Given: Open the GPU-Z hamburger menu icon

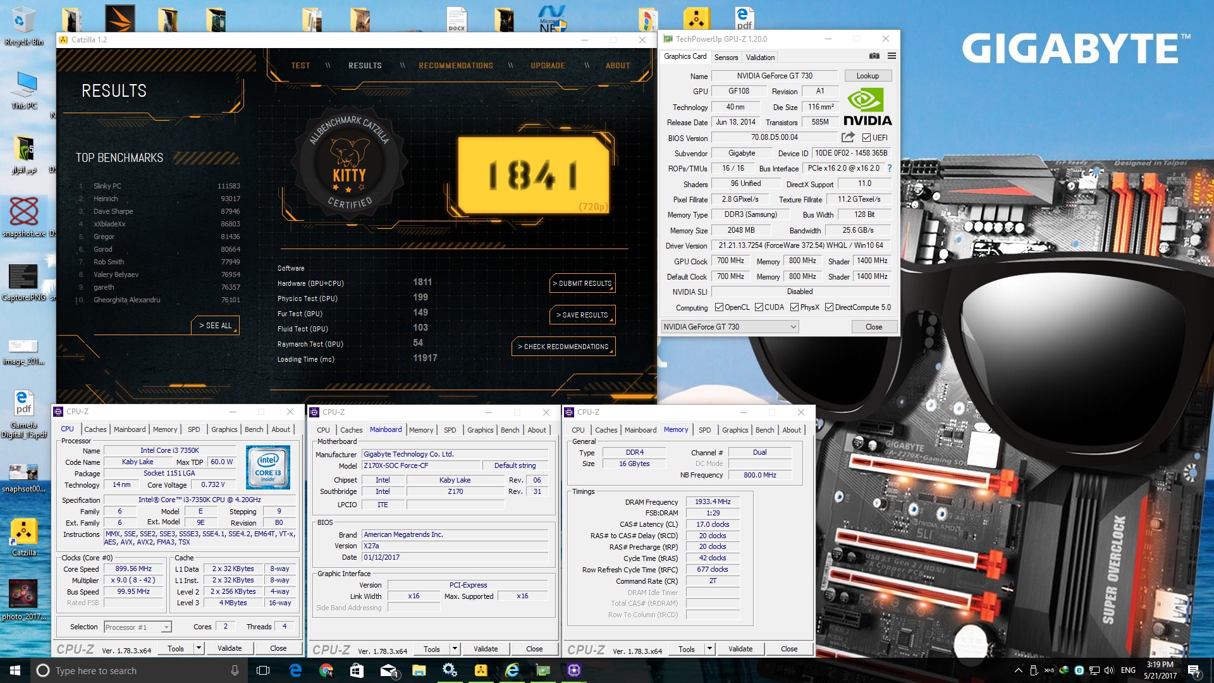Looking at the screenshot, I should 892,56.
